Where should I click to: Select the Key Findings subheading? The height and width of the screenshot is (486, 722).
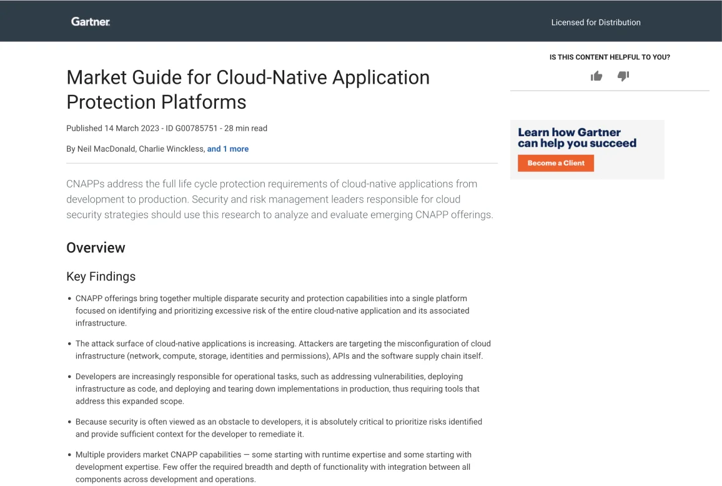(101, 276)
